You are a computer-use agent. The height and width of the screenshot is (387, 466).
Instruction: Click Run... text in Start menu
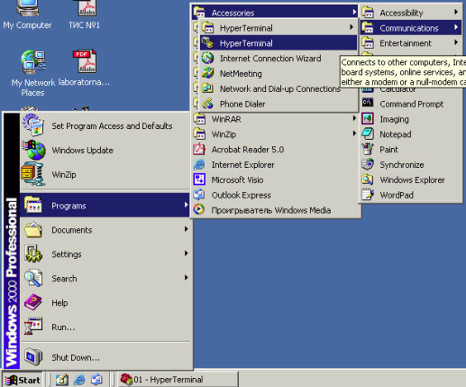click(x=63, y=327)
